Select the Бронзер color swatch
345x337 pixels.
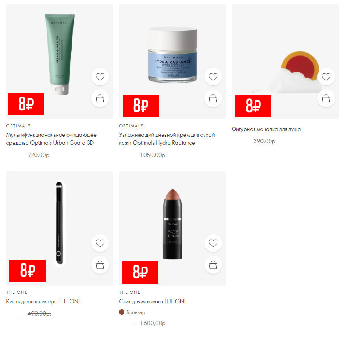tap(122, 312)
